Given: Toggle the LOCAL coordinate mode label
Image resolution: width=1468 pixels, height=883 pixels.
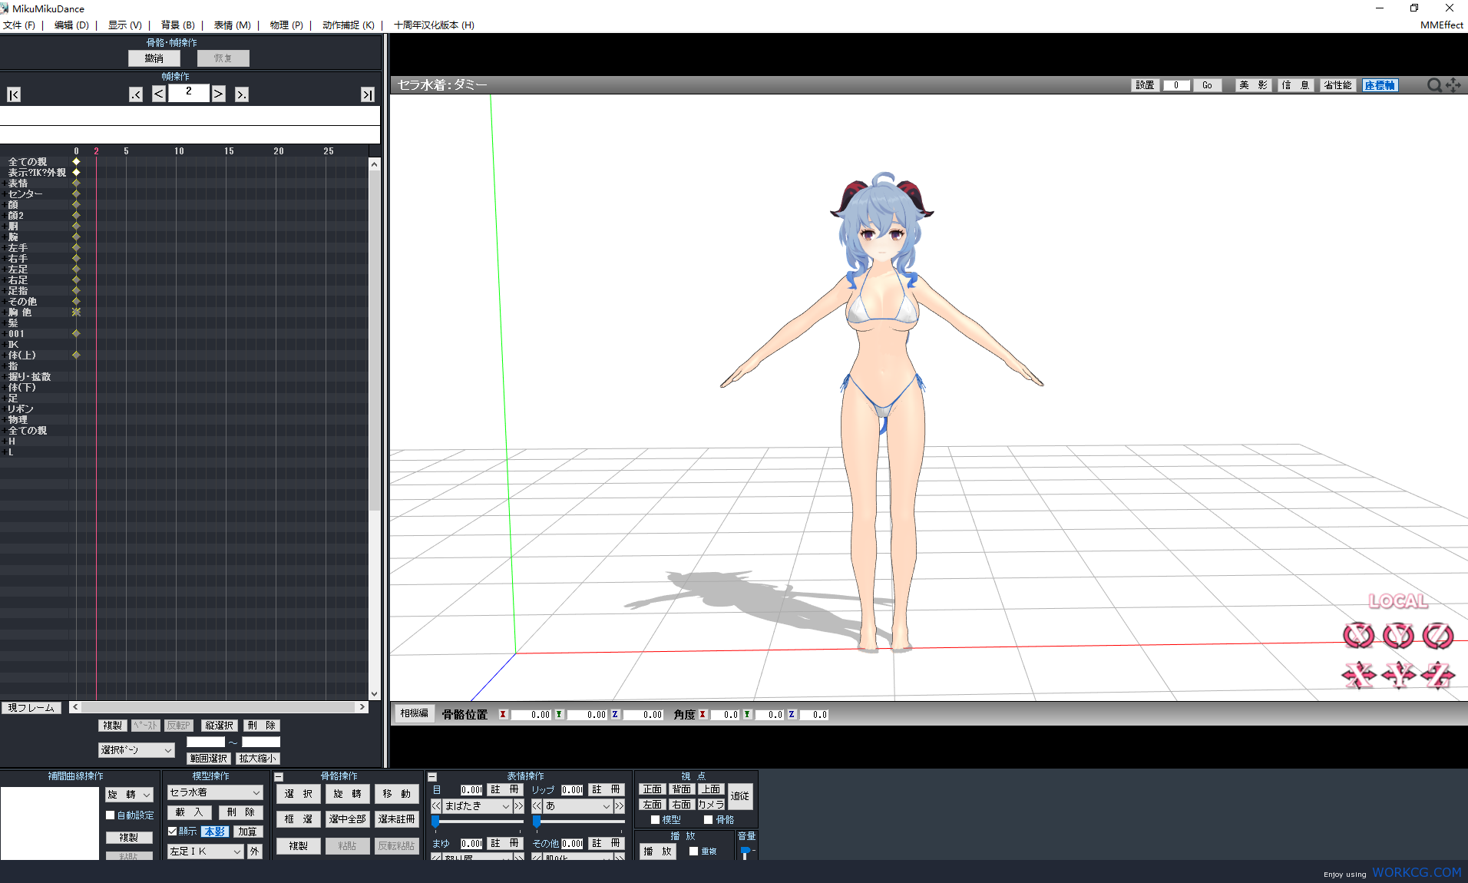Looking at the screenshot, I should tap(1398, 601).
